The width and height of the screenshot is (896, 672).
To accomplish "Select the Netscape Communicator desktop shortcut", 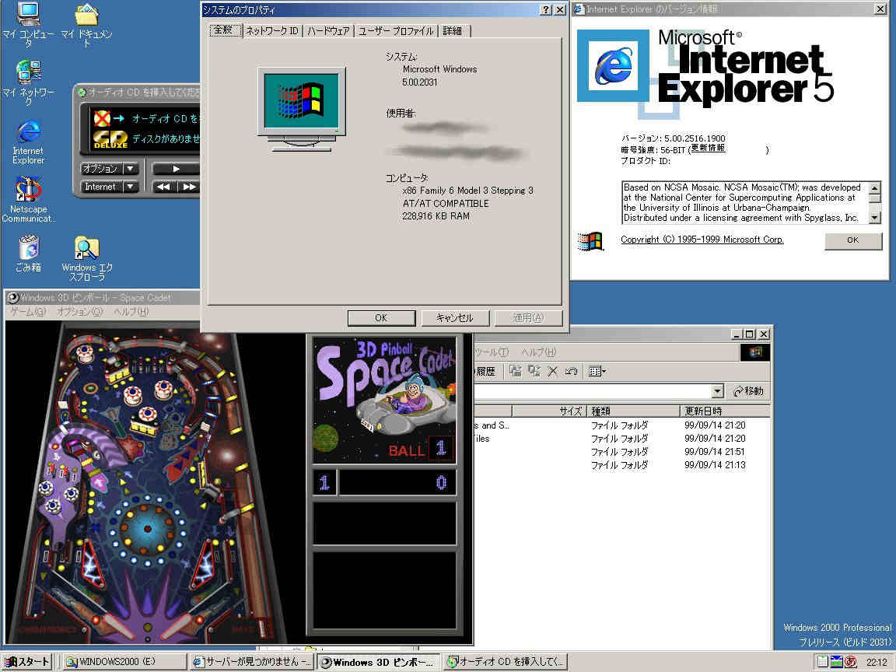I will click(x=28, y=199).
